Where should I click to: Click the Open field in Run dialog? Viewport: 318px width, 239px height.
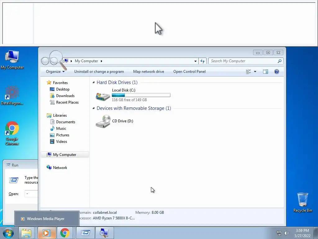31,194
